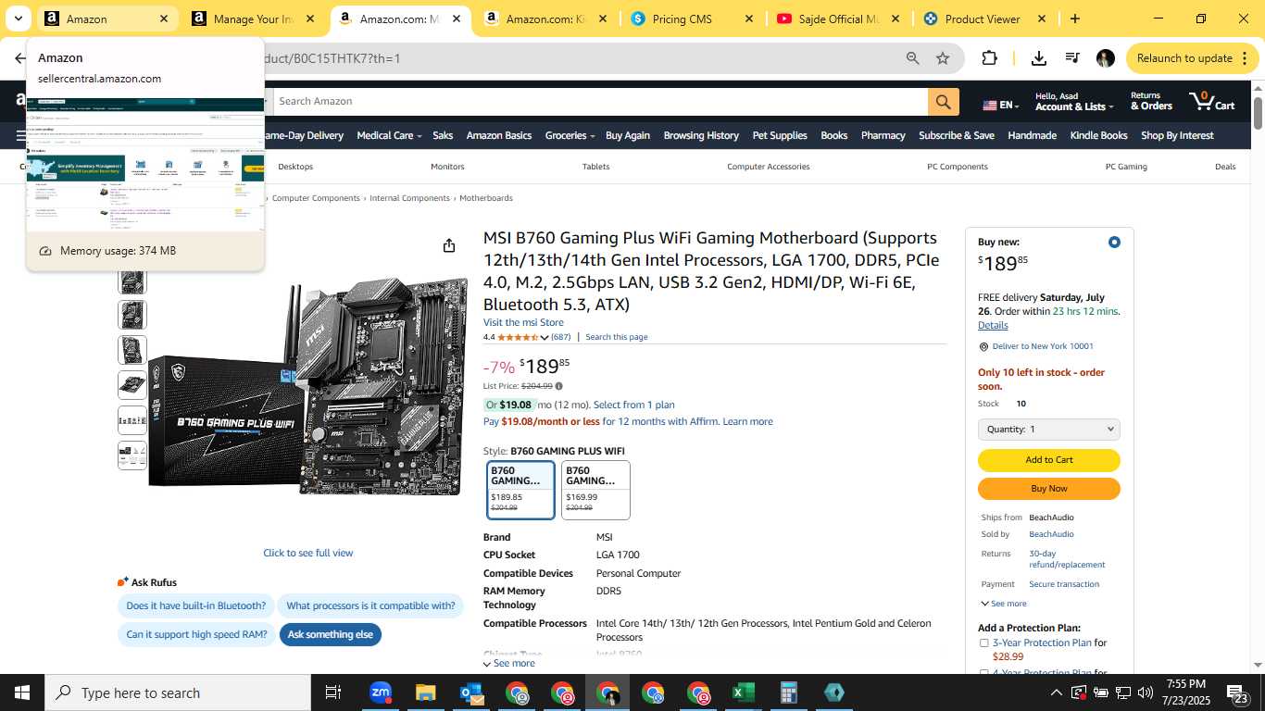Open Browsing History in nav bar
The image size is (1265, 711).
(x=701, y=135)
